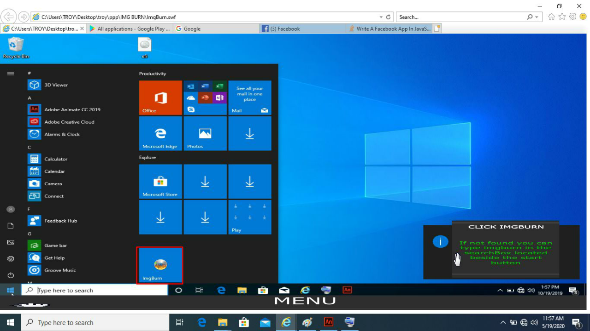Switch to Write A Facebook App In JavaS... tab
Image resolution: width=590 pixels, height=331 pixels.
[x=389, y=29]
